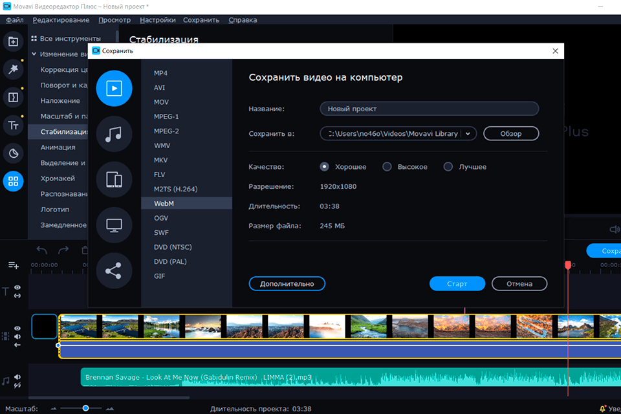The image size is (621, 414).
Task: Choose the mobile devices export icon
Action: pos(114,179)
